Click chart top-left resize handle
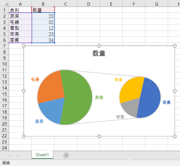 click(x=24, y=46)
